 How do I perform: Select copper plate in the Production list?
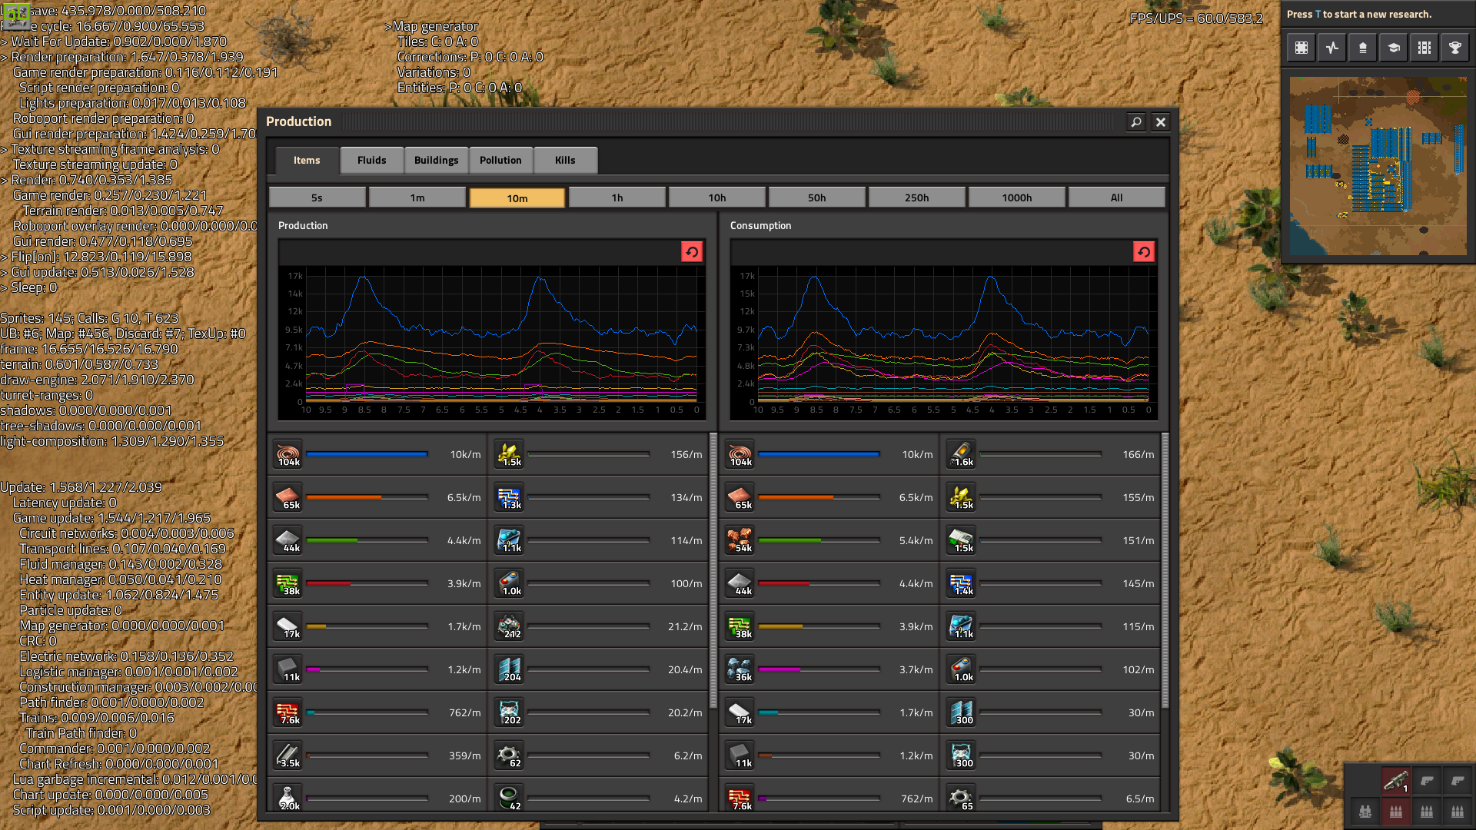(289, 497)
